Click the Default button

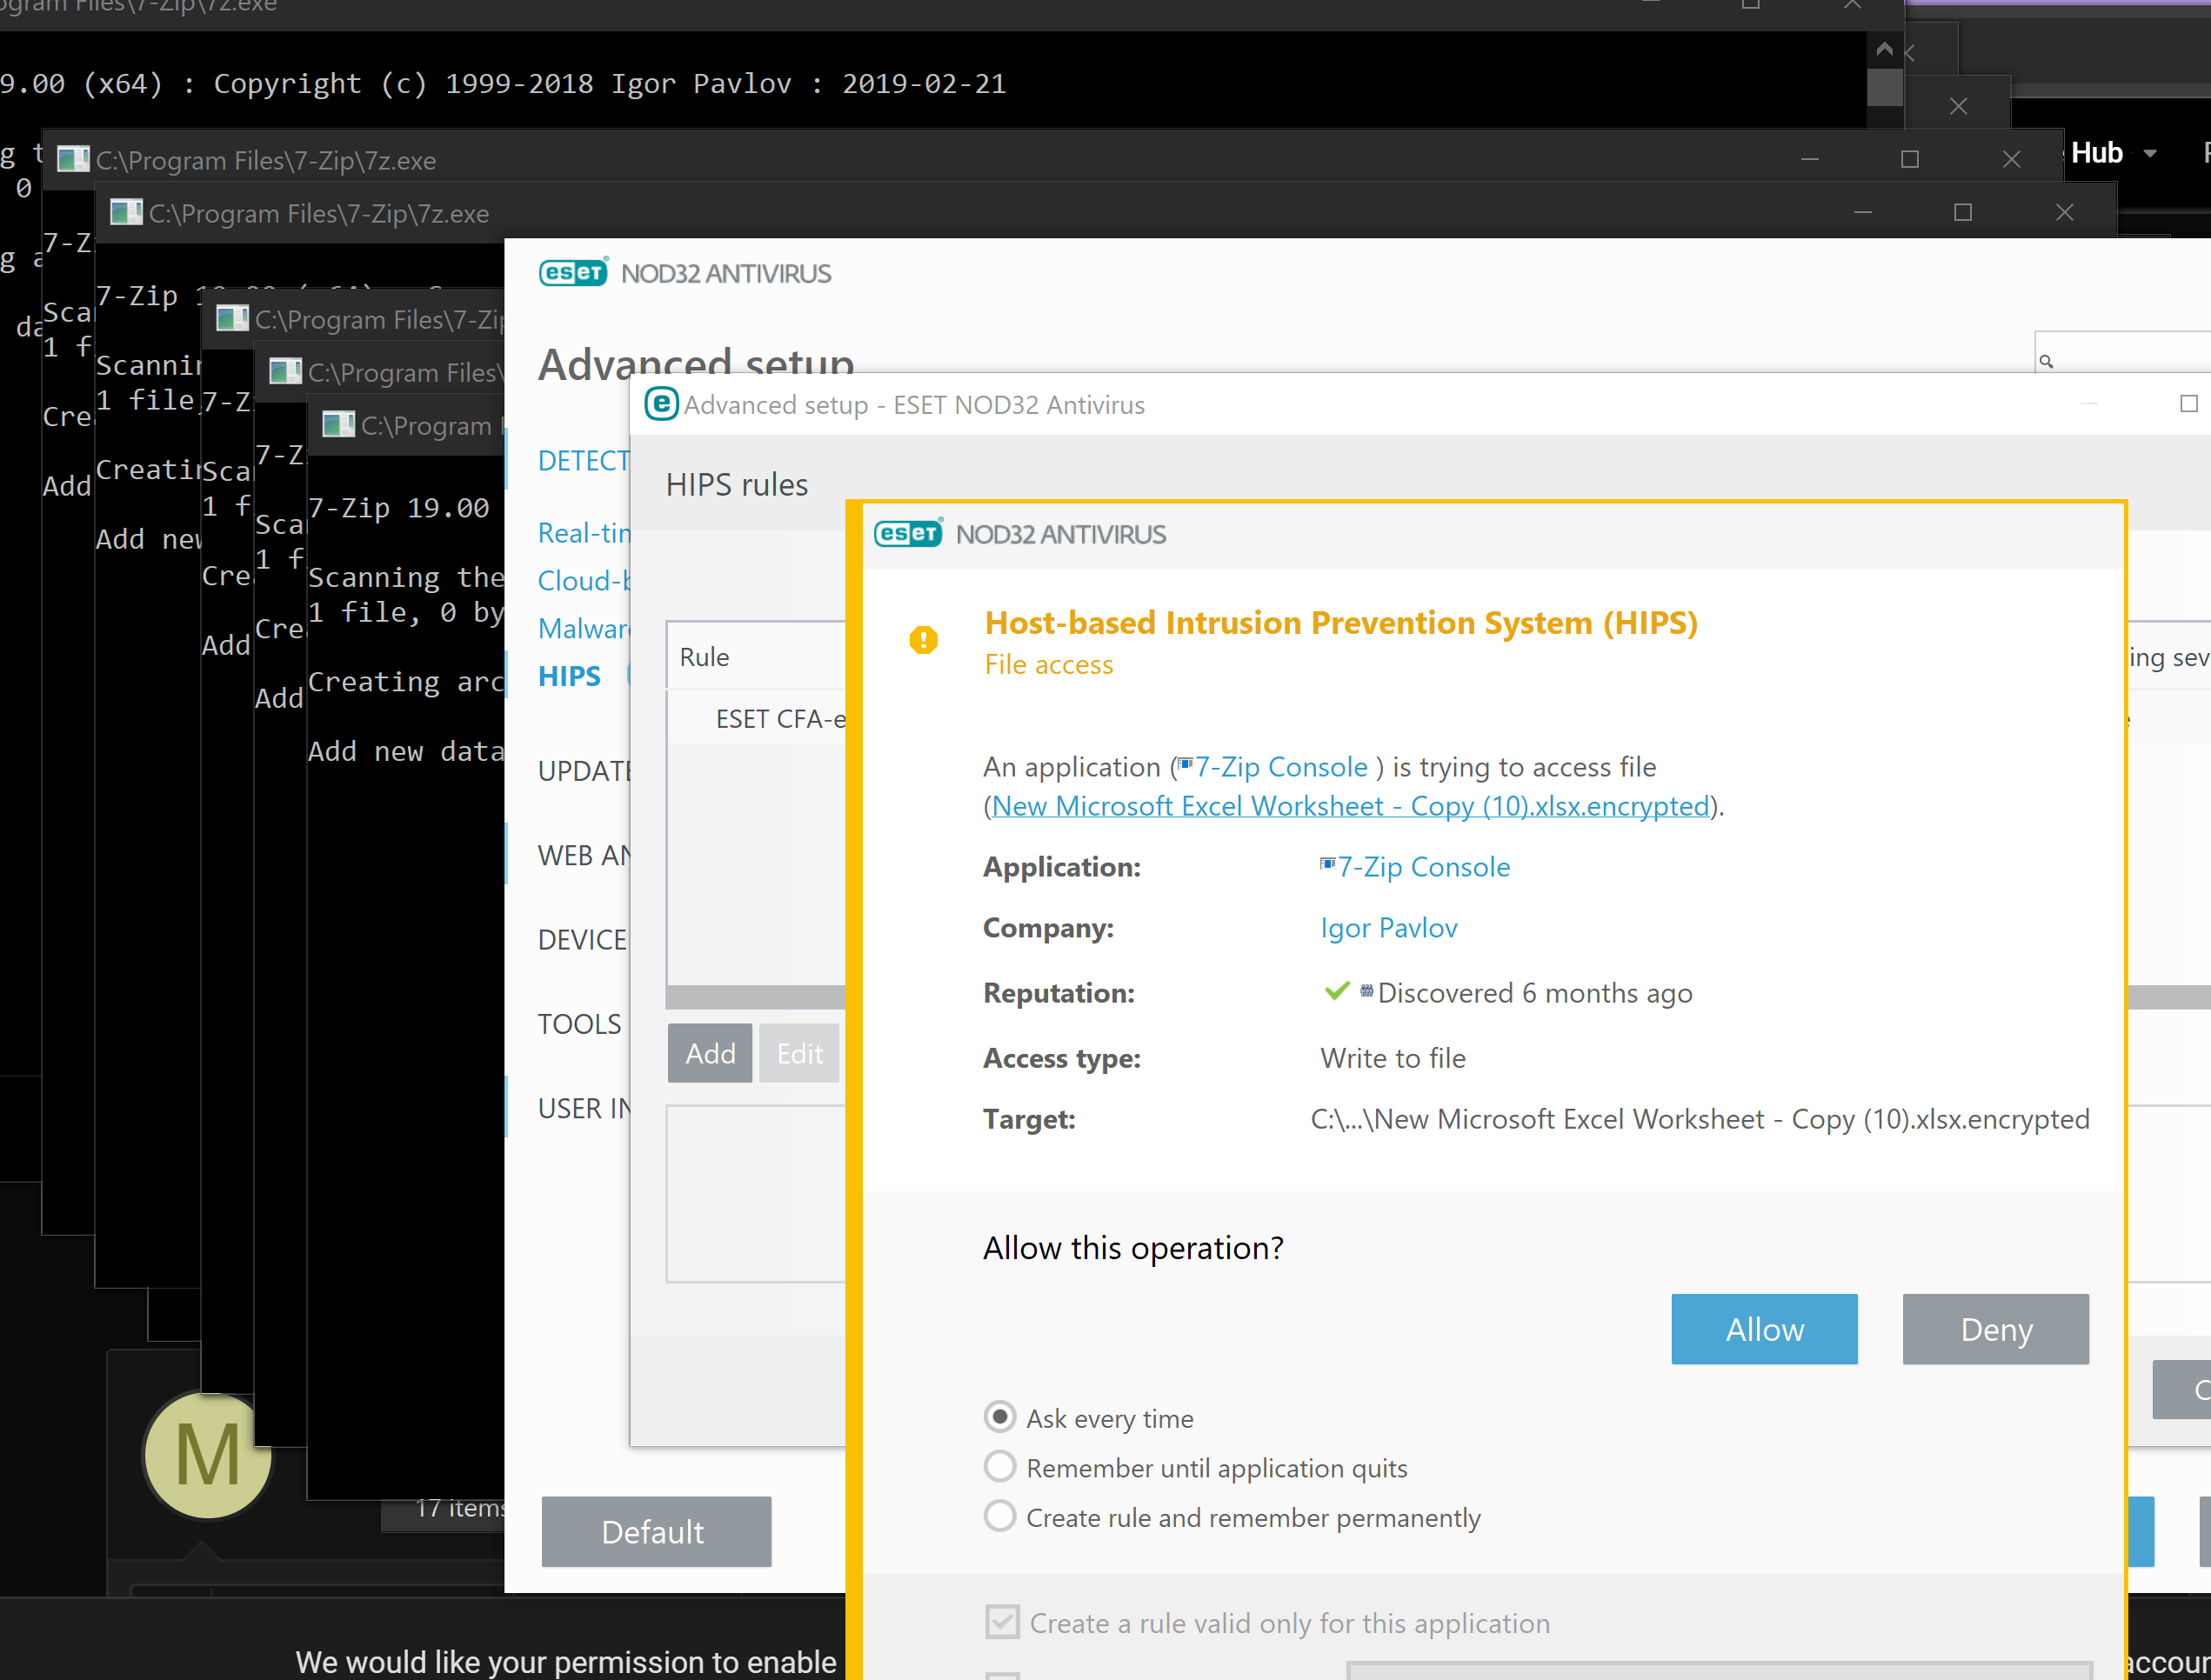655,1531
